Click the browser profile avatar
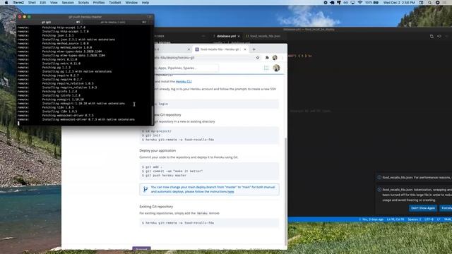The image size is (452, 254). tap(275, 58)
